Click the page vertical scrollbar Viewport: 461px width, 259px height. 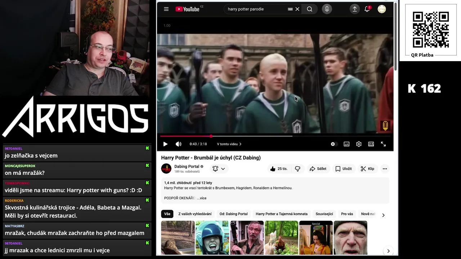tap(396, 36)
